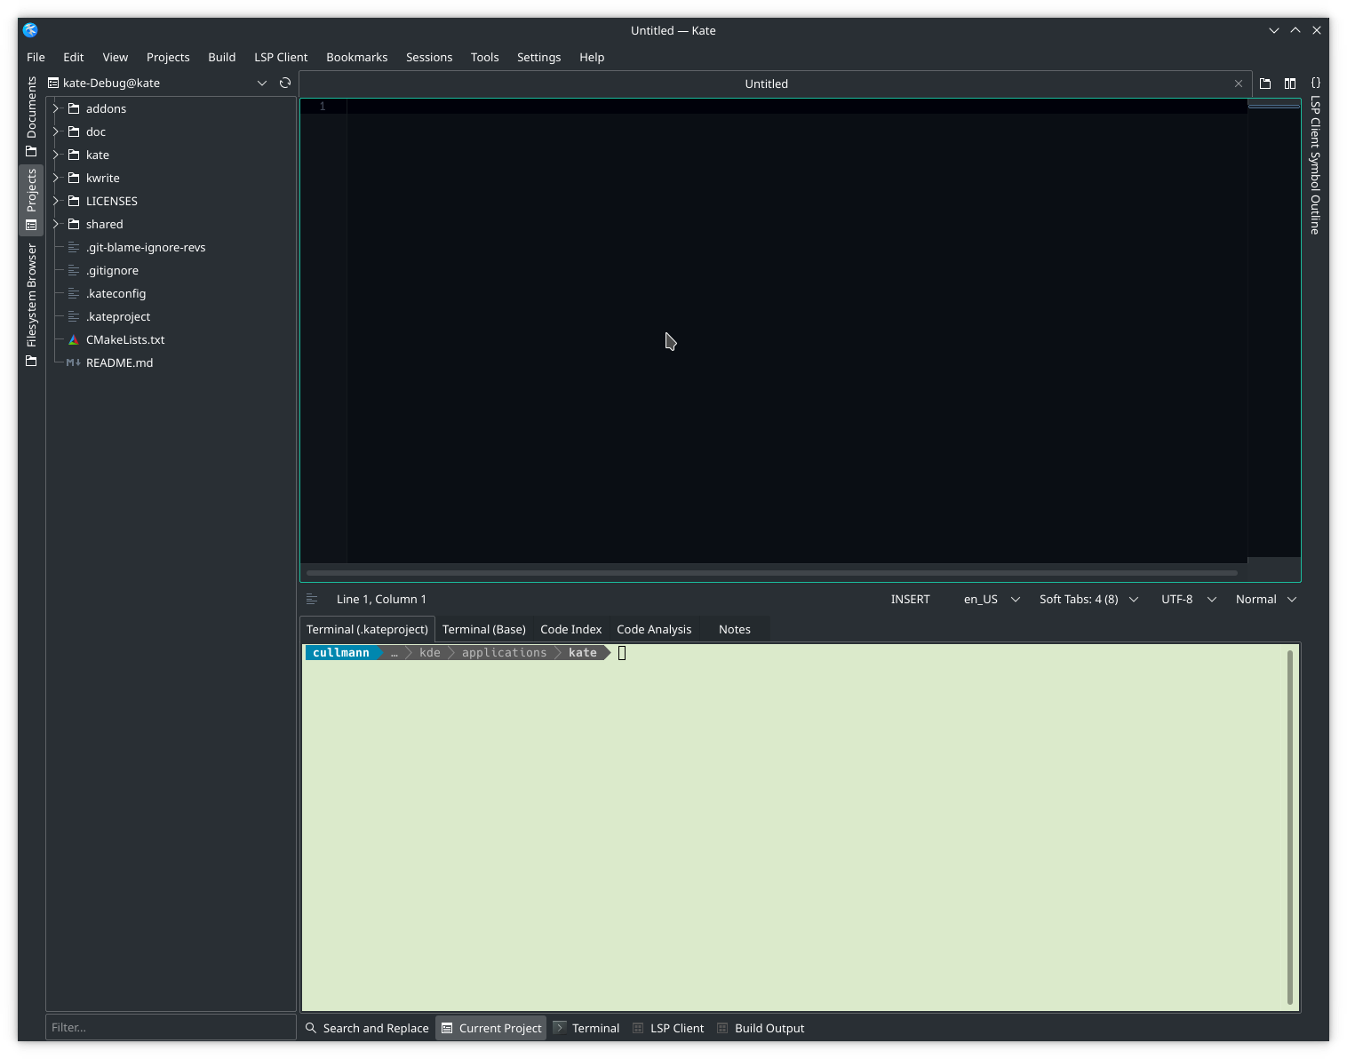Expand the kate folder
Image resolution: width=1347 pixels, height=1059 pixels.
(x=56, y=155)
